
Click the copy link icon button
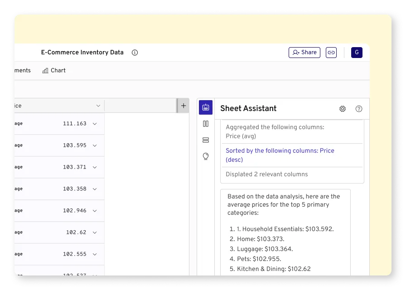tap(331, 53)
